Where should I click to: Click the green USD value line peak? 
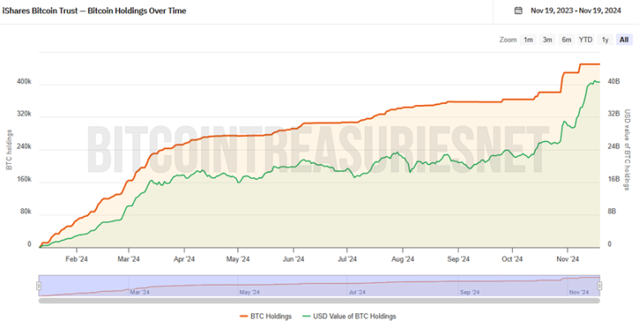pos(592,80)
